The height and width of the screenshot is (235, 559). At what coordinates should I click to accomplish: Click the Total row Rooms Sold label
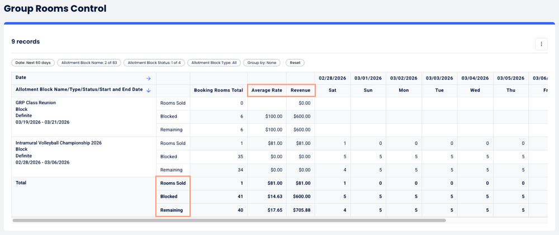[173, 183]
